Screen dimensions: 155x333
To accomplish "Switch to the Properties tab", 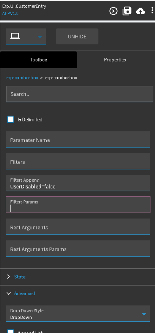I will coord(115,60).
